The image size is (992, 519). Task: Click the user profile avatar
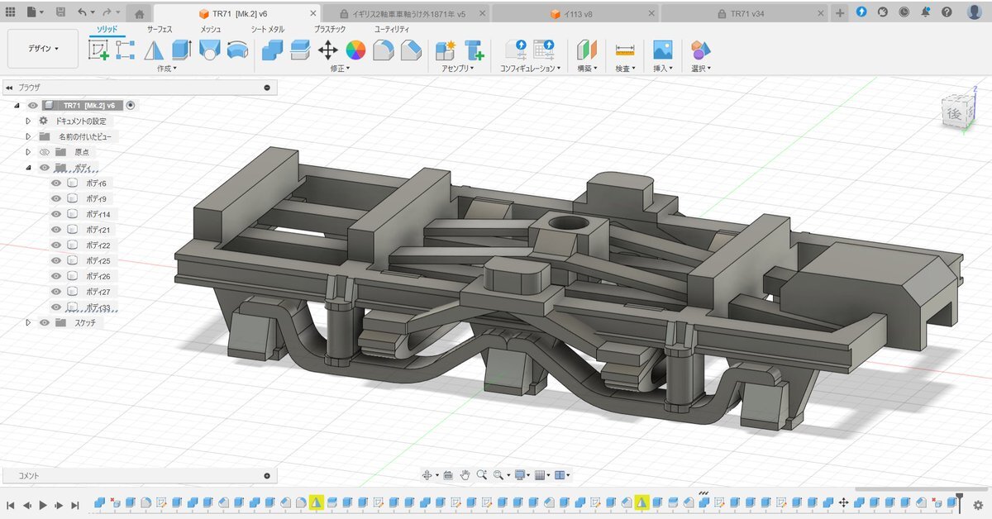pos(975,12)
